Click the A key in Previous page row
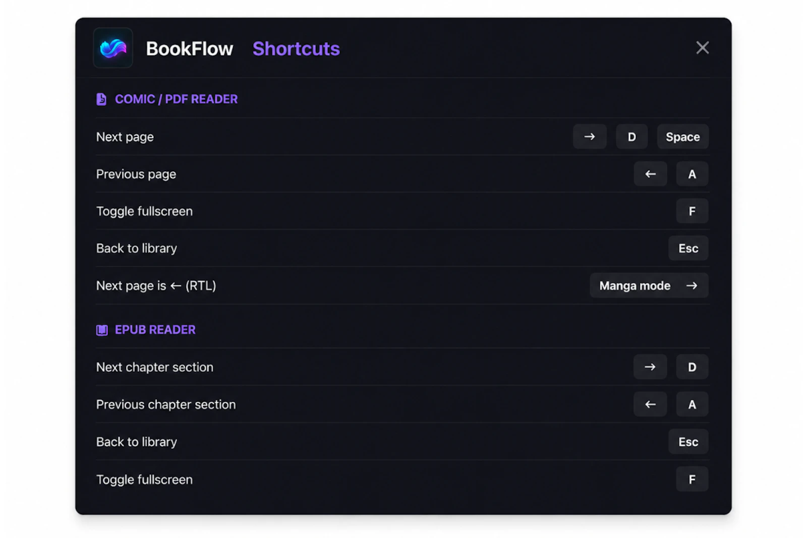Viewport: 807px width, 538px height. click(692, 174)
